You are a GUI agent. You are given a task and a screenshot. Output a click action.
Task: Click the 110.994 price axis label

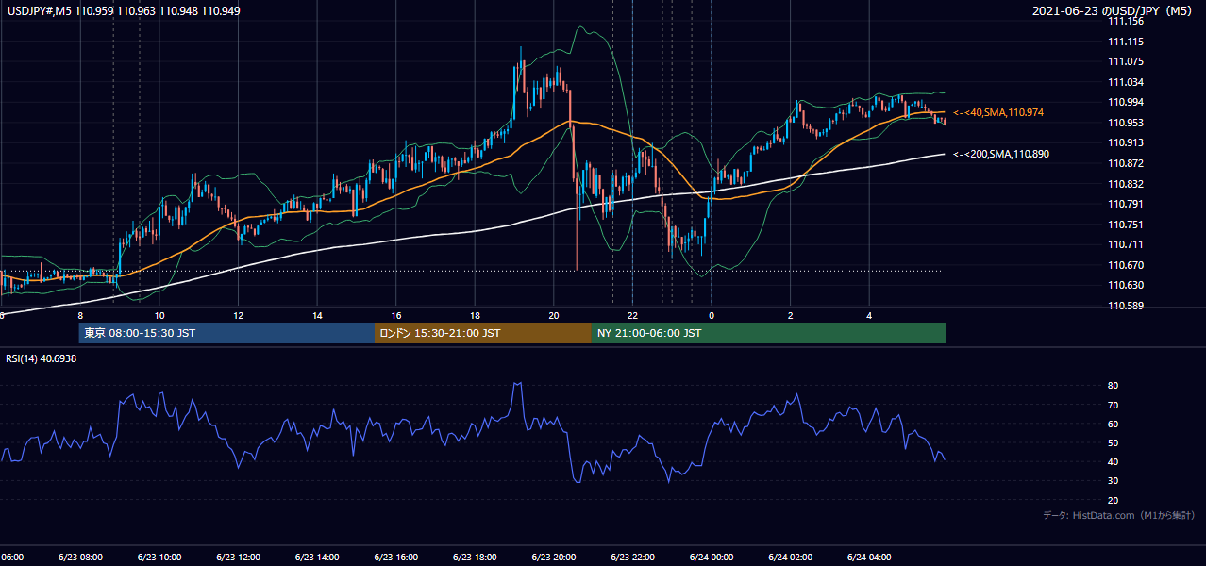[1126, 102]
